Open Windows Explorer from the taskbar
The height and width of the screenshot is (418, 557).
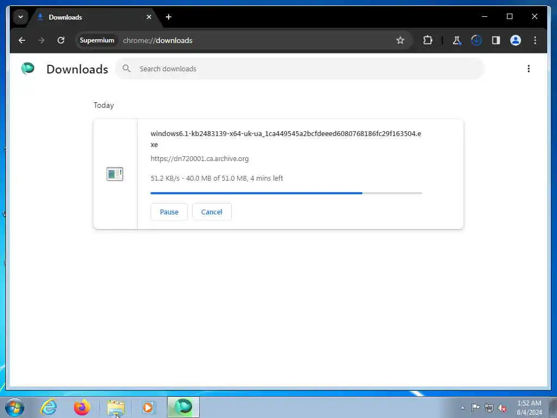(x=116, y=407)
